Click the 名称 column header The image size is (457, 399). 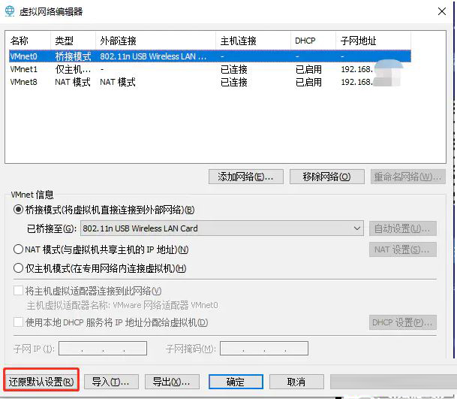[x=29, y=41]
